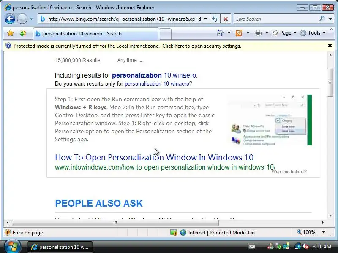Viewport: 338px width, 253px height.
Task: Open the Page menu
Action: [284, 33]
